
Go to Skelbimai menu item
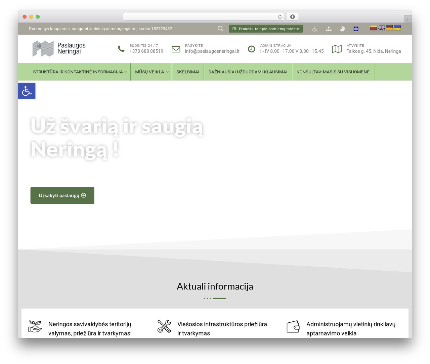point(188,72)
